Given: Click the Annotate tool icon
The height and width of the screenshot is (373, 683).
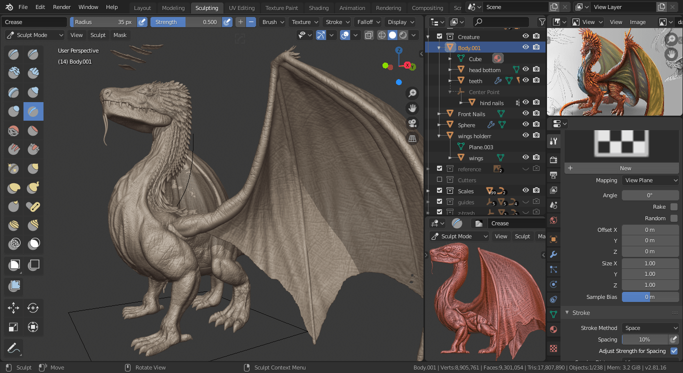Looking at the screenshot, I should point(13,347).
